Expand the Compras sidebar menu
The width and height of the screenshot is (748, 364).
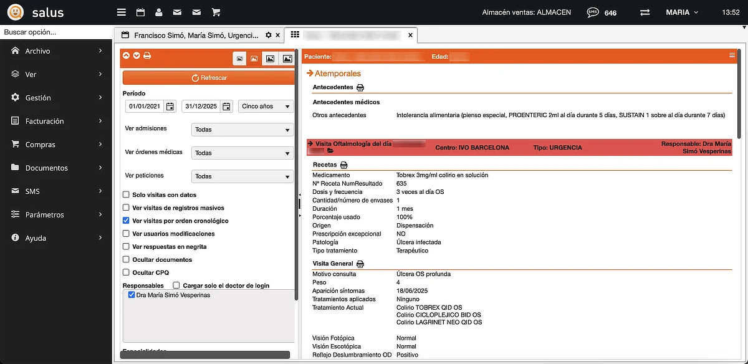pos(56,145)
